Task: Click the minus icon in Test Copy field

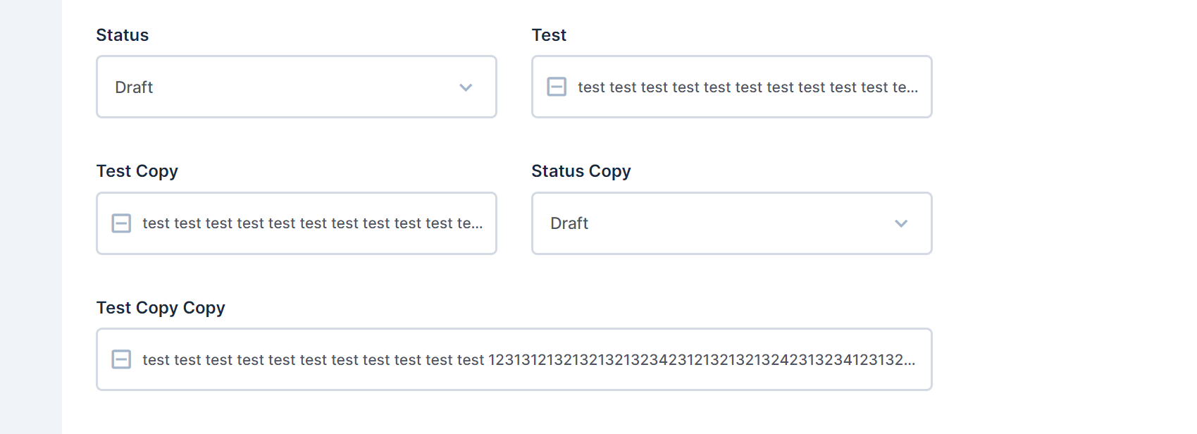Action: tap(121, 223)
